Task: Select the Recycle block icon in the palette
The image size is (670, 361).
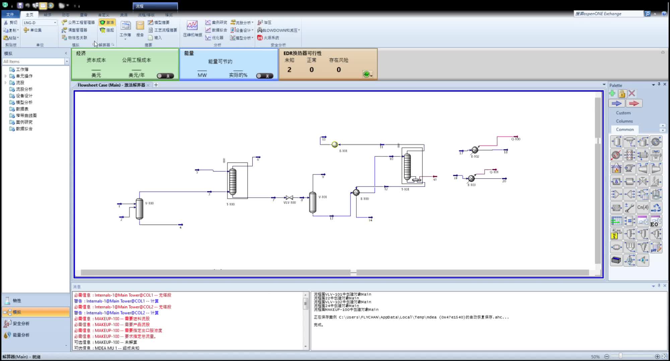Action: 656,208
